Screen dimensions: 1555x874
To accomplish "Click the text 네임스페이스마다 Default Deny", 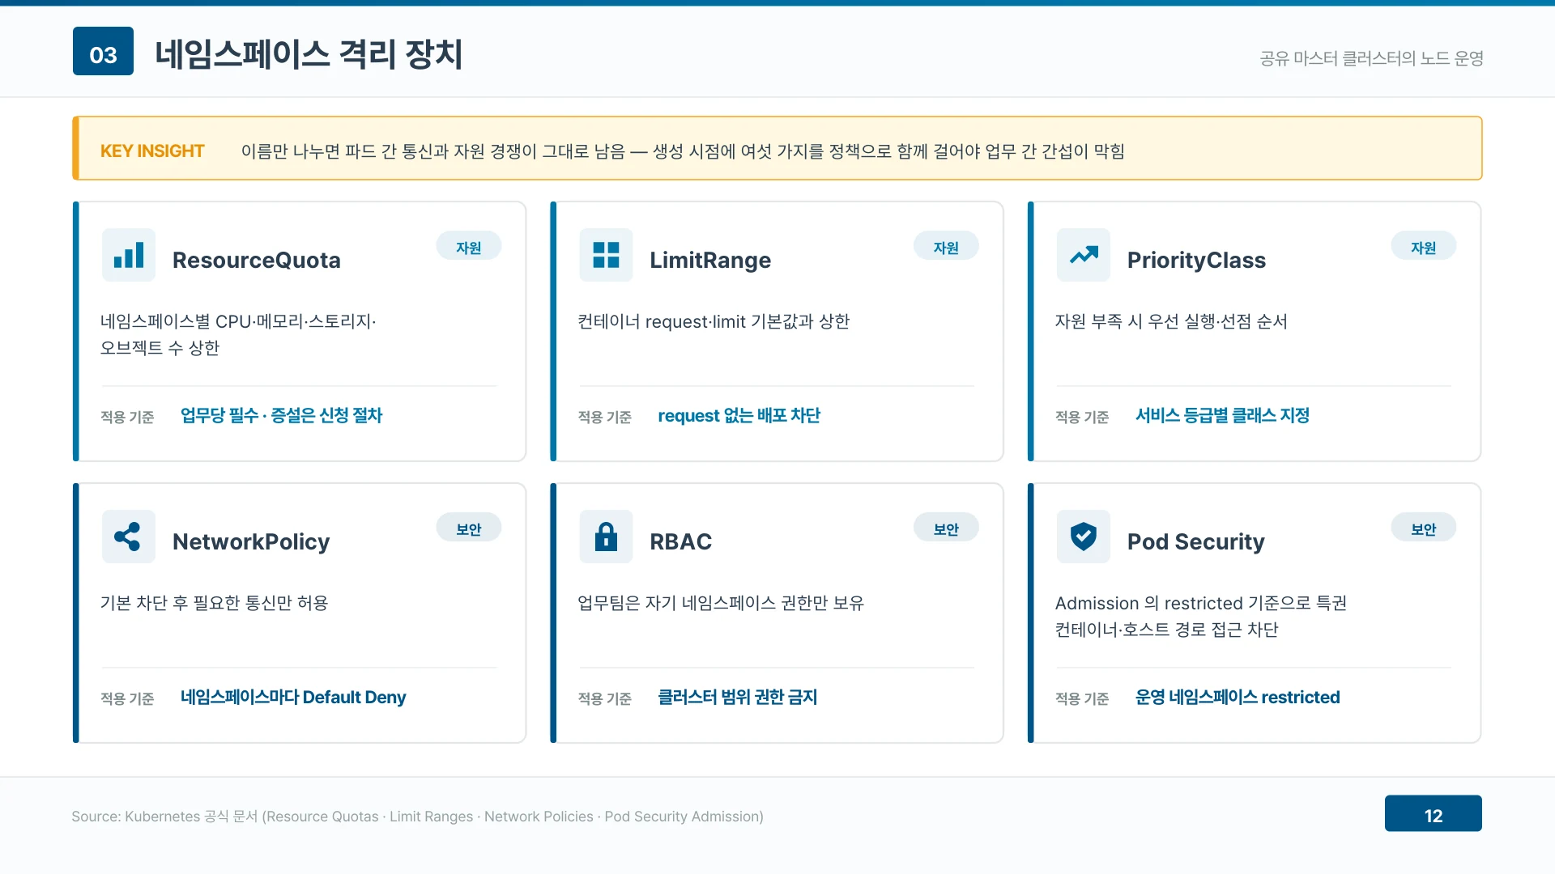I will pos(293,698).
